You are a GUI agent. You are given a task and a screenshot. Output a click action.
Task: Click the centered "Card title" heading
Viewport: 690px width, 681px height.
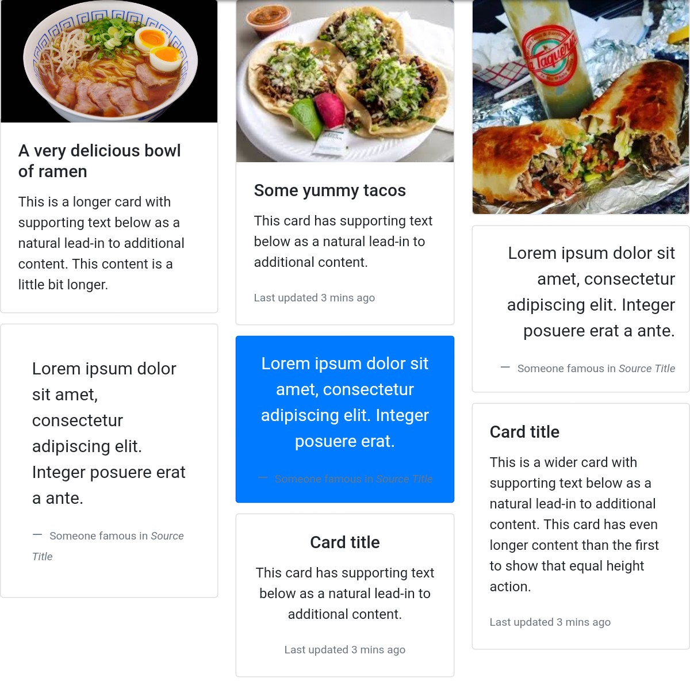coord(345,542)
